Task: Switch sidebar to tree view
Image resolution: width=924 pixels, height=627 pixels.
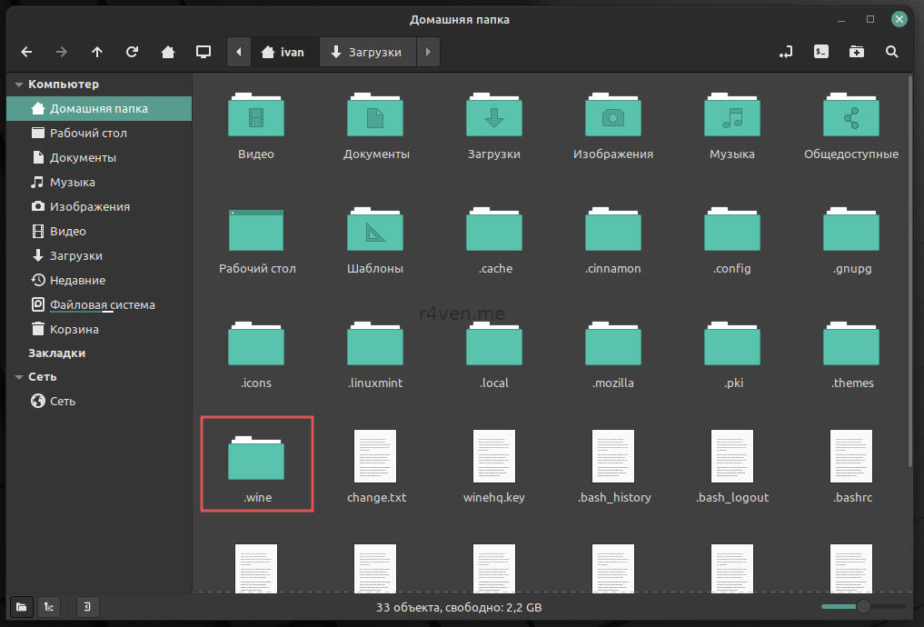Action: click(x=48, y=607)
